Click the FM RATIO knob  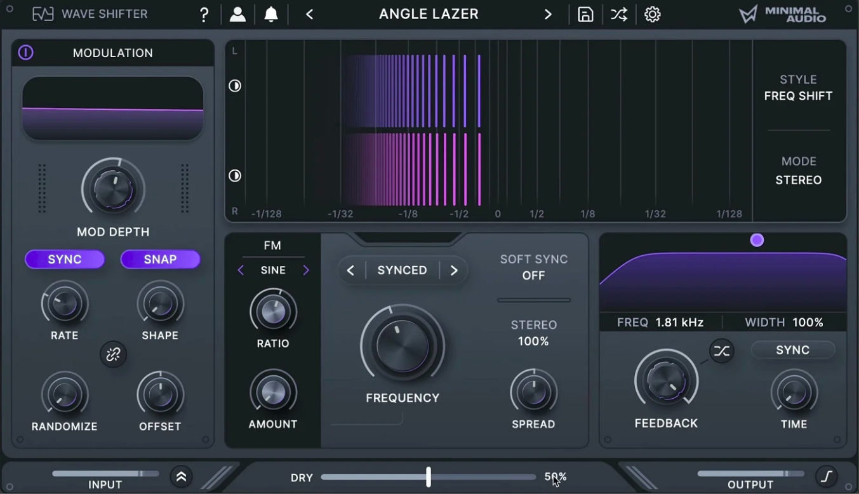tap(273, 312)
